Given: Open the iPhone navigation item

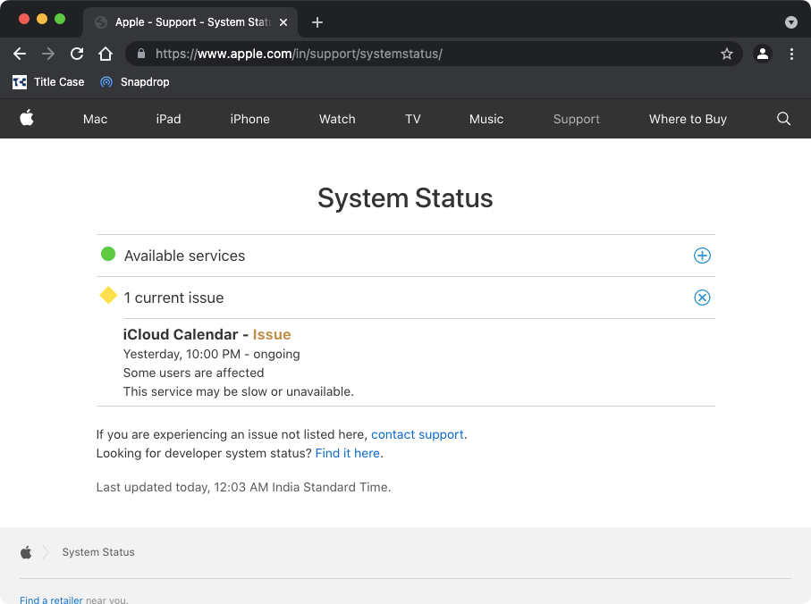Looking at the screenshot, I should [x=249, y=120].
